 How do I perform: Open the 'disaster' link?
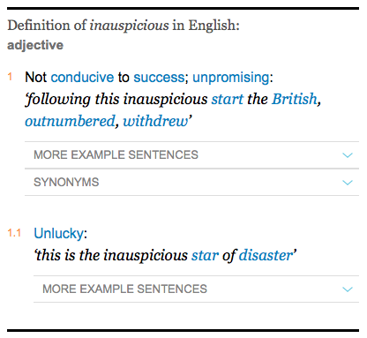[x=266, y=255]
